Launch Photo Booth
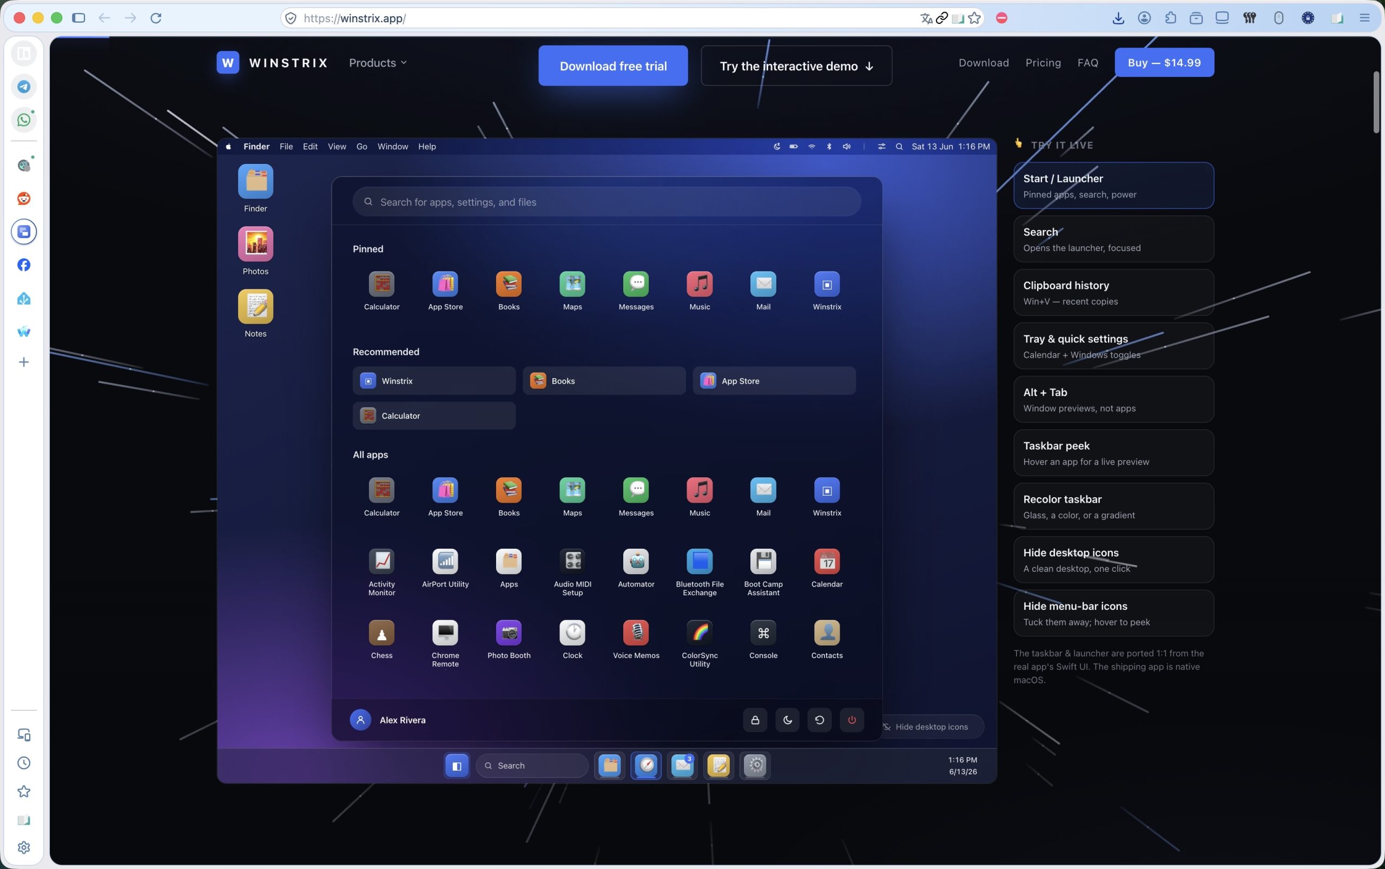 click(x=509, y=640)
